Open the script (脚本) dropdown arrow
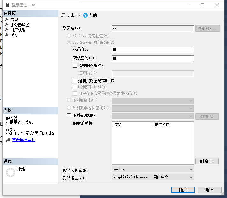Screen dimensions: 227x198 pyautogui.click(x=79, y=15)
